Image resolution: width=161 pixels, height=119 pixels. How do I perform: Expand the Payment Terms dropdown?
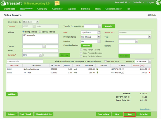[99, 37]
